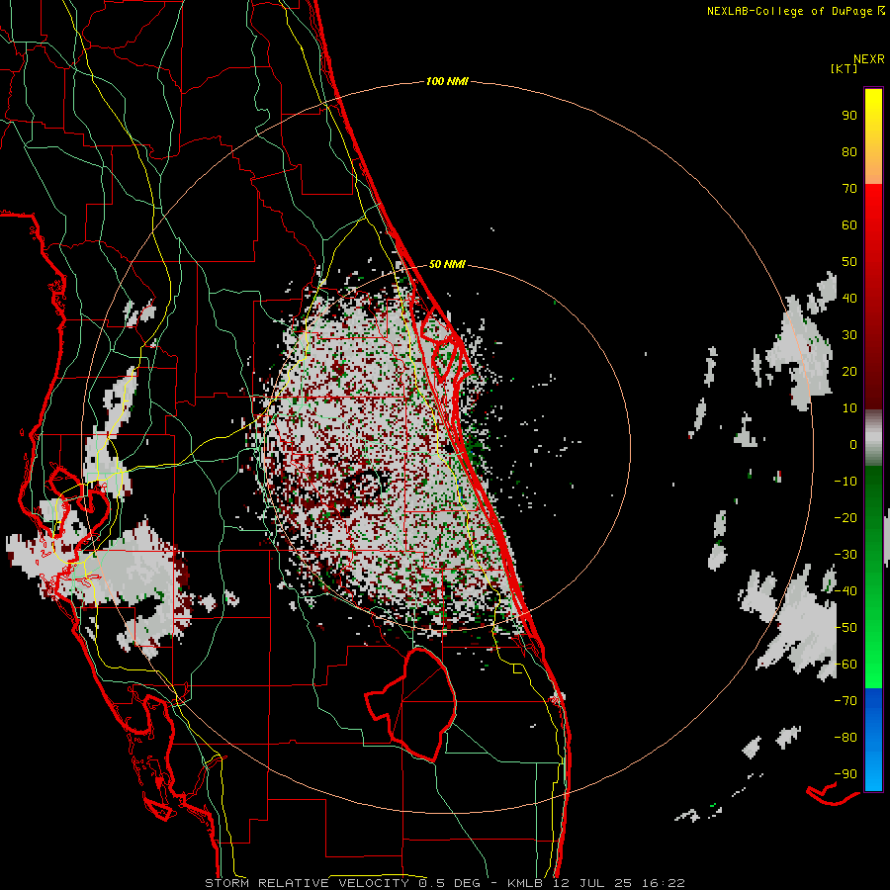Click the -80 knot scale label
This screenshot has width=890, height=890.
click(845, 738)
